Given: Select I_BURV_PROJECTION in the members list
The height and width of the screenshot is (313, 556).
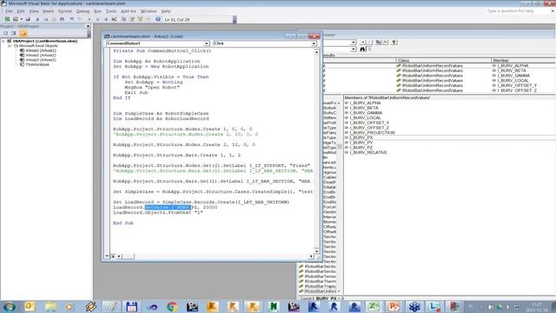Looking at the screenshot, I should click(x=372, y=133).
